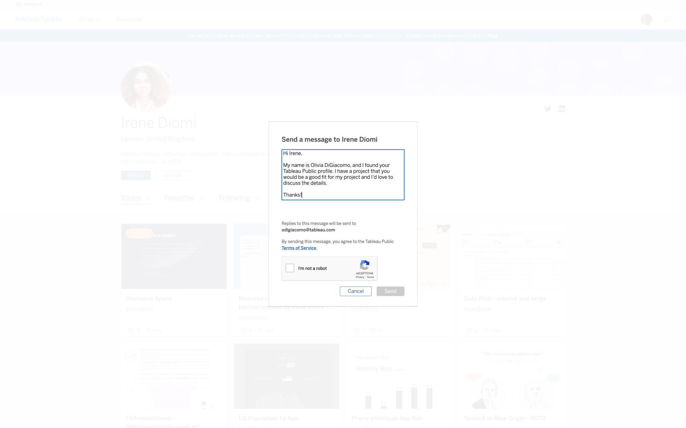Click Phone prototype App Run title
686x428 pixels.
click(x=387, y=418)
